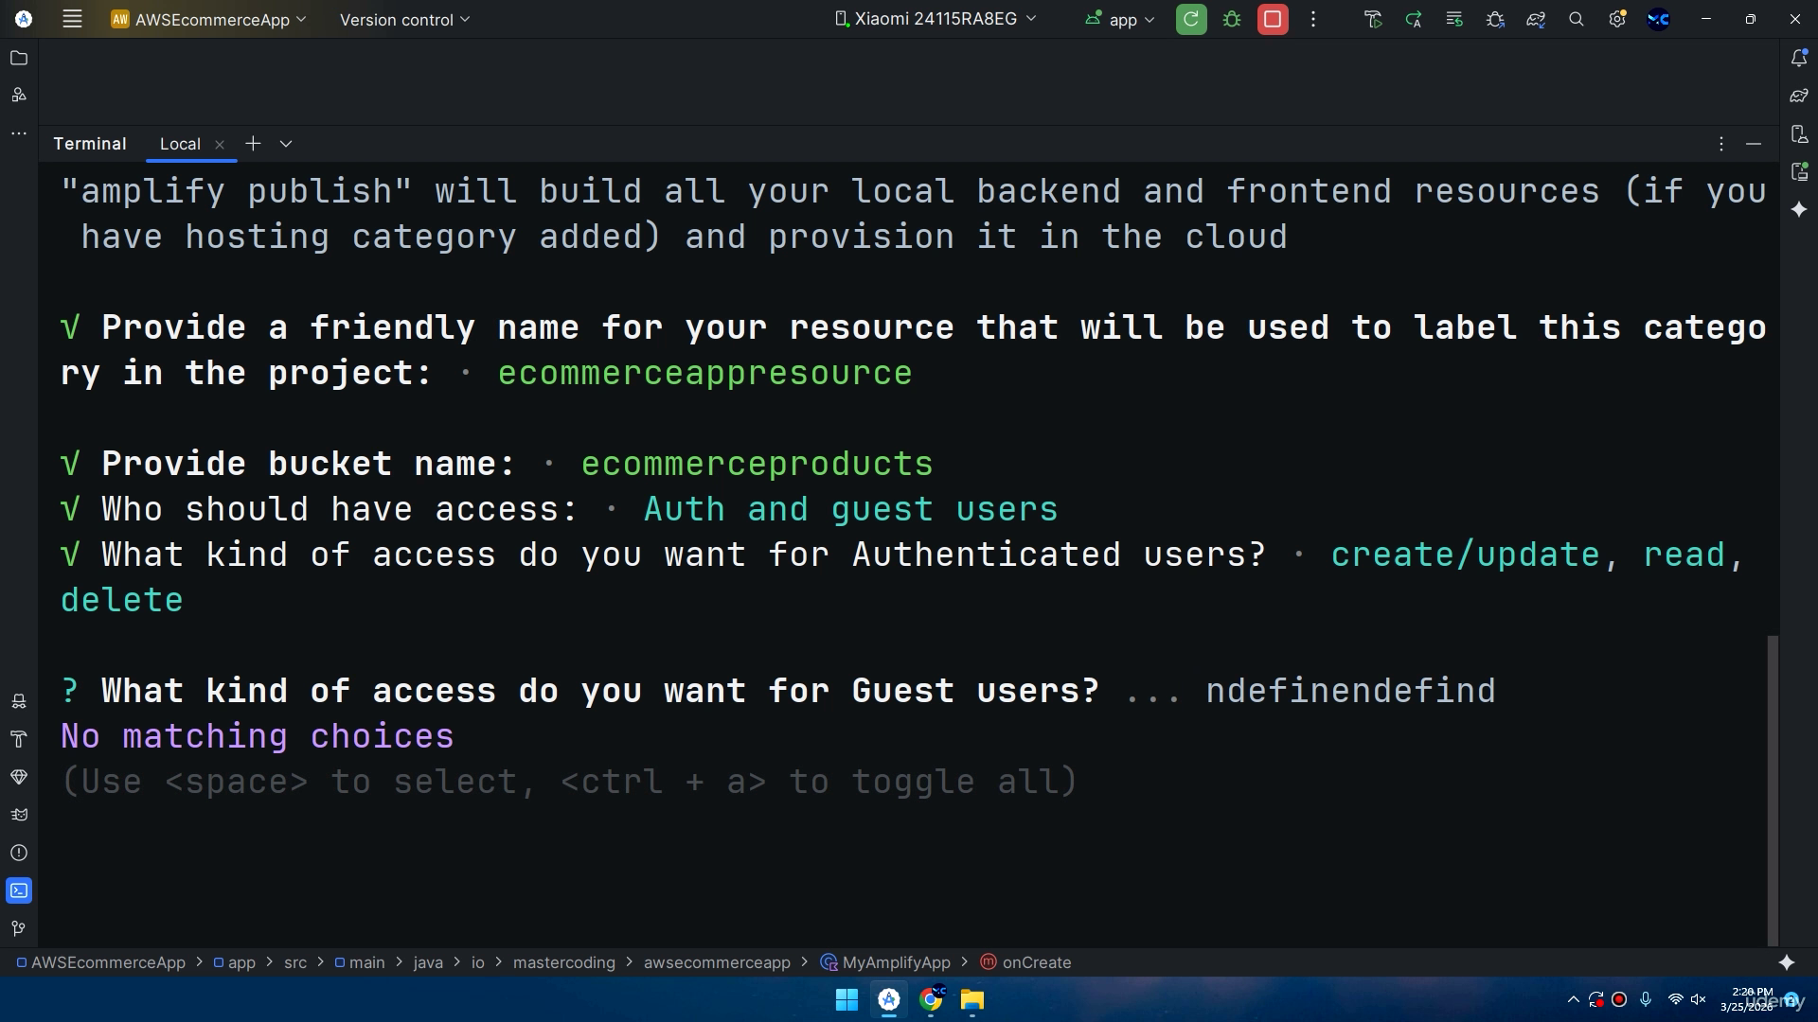Screen dimensions: 1818x1022
Task: Expand the AWSEcommerceApp project dropdown
Action: pos(208,19)
